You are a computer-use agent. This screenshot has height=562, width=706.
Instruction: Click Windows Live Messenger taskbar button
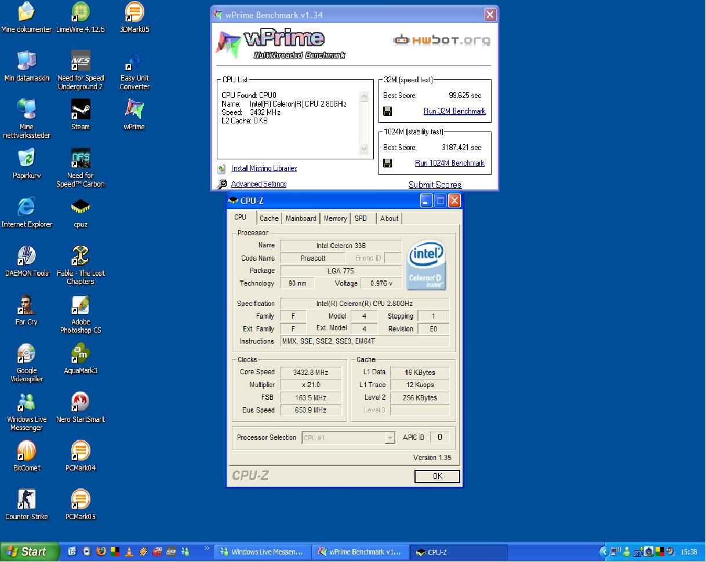(x=263, y=552)
